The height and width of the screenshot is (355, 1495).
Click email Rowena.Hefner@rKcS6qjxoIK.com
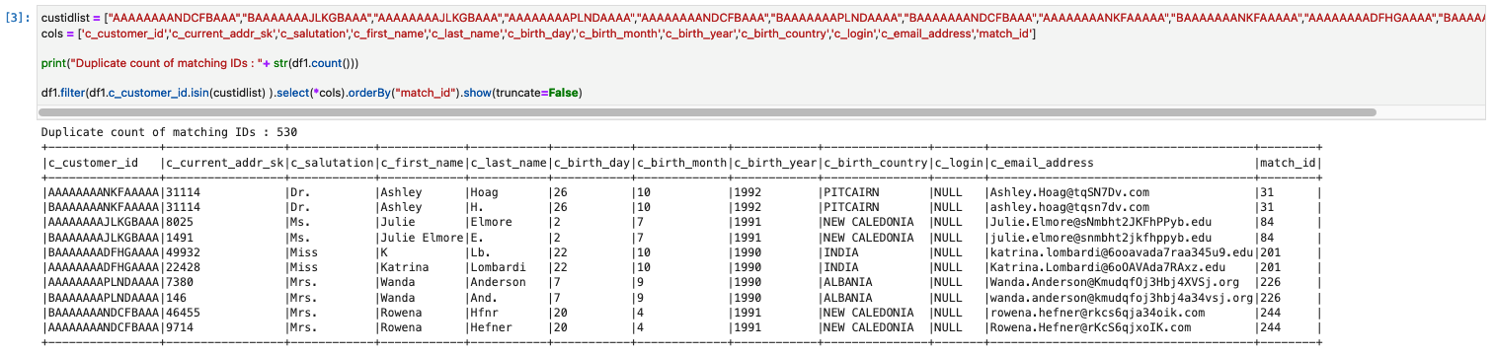pos(1090,327)
